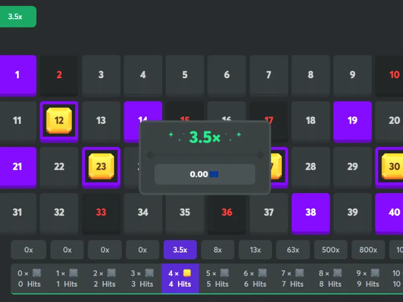The height and width of the screenshot is (302, 403).
Task: Click the '0 Hits' label
Action: tap(29, 284)
